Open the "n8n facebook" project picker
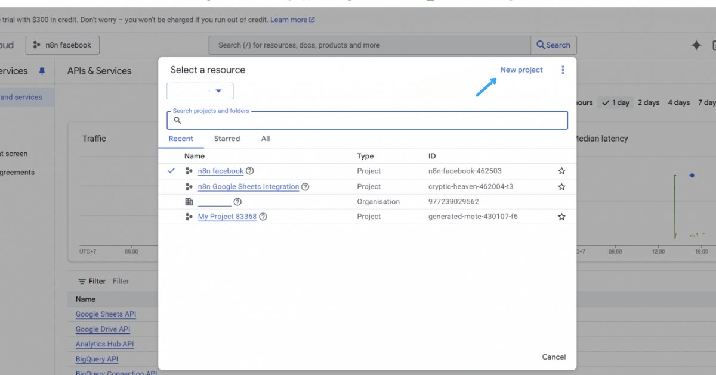Viewport: 716px width, 375px height. click(x=62, y=45)
